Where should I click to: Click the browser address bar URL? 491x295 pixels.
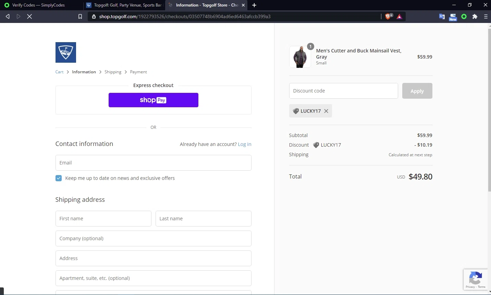(x=185, y=16)
